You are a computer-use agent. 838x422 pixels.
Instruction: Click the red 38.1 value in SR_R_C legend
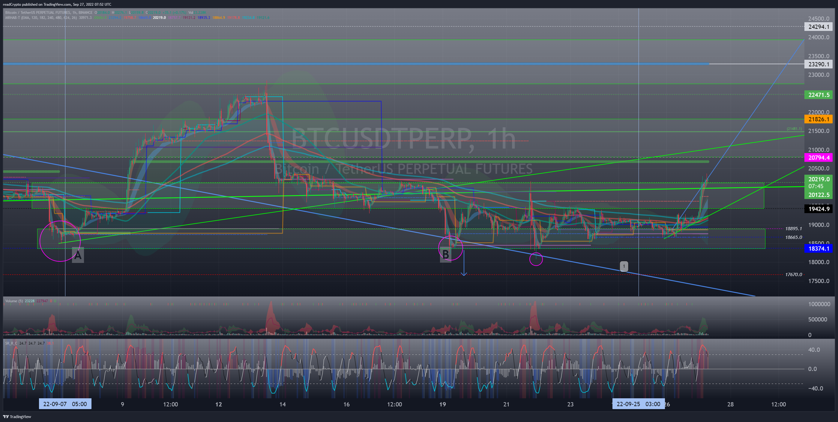(50, 343)
